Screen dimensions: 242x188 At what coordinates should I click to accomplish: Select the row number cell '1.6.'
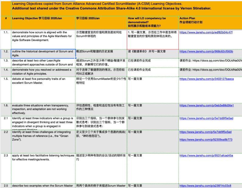coord(6,110)
